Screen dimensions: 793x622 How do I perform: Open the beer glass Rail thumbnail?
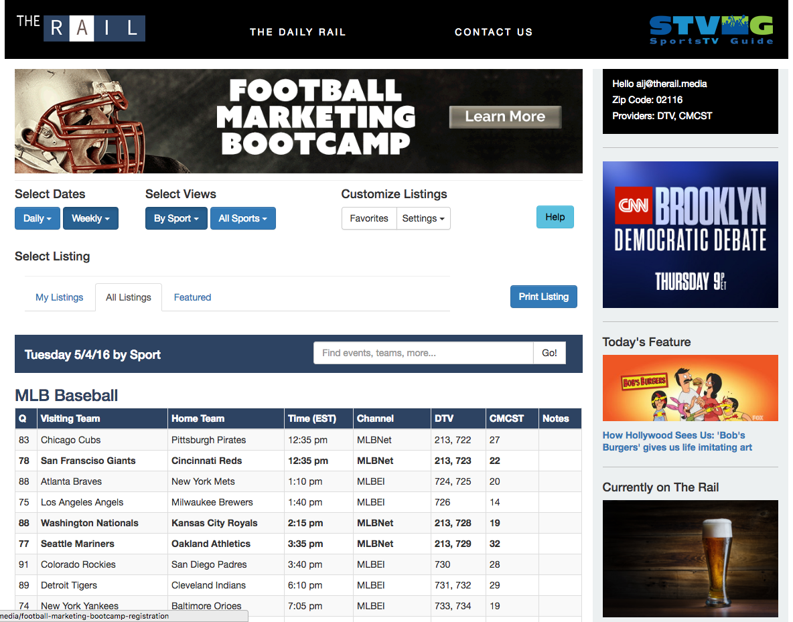691,558
